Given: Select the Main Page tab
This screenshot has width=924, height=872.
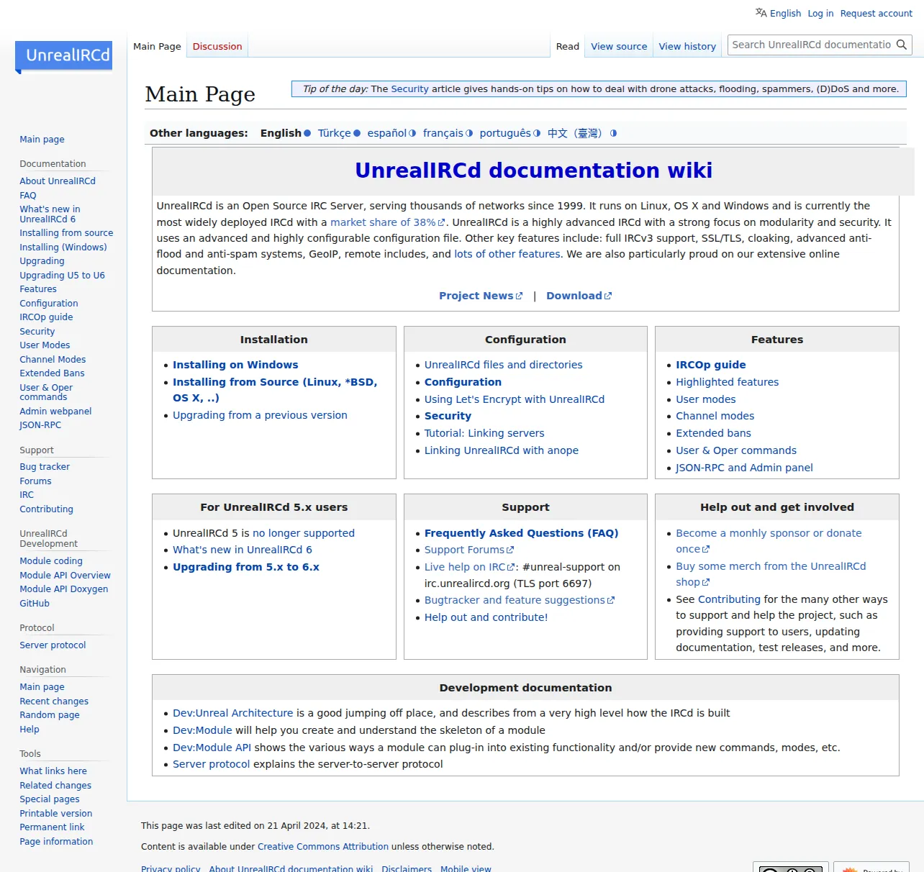Looking at the screenshot, I should click(157, 46).
